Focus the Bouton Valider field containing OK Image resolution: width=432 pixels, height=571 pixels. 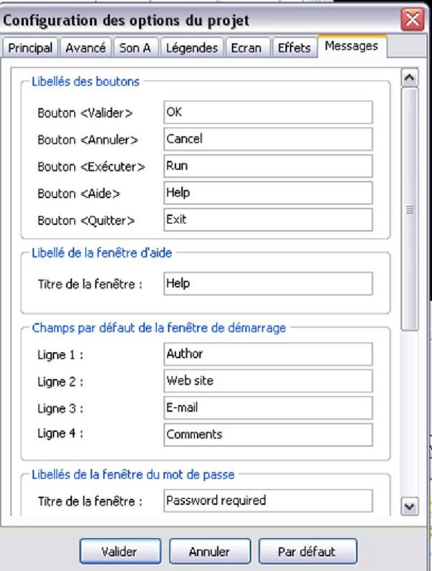tap(268, 112)
